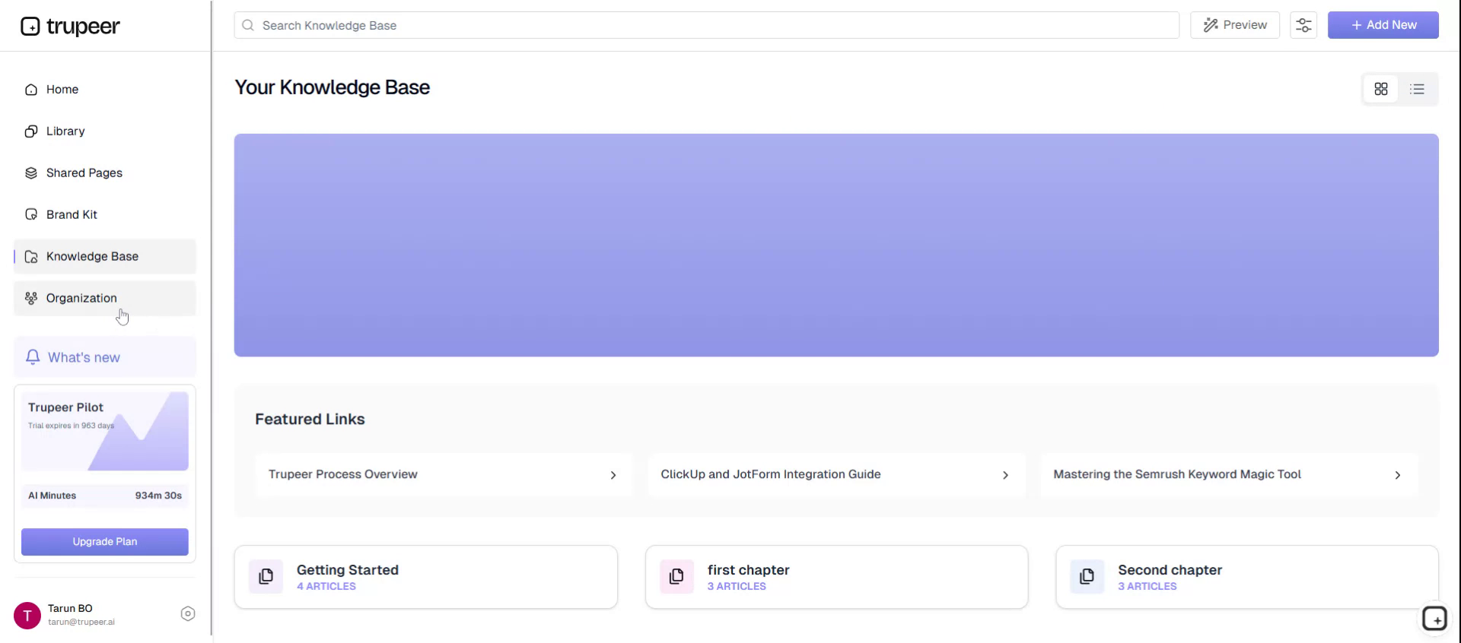
Task: Click the Trupeer Pilot plan card
Action: pos(105,432)
